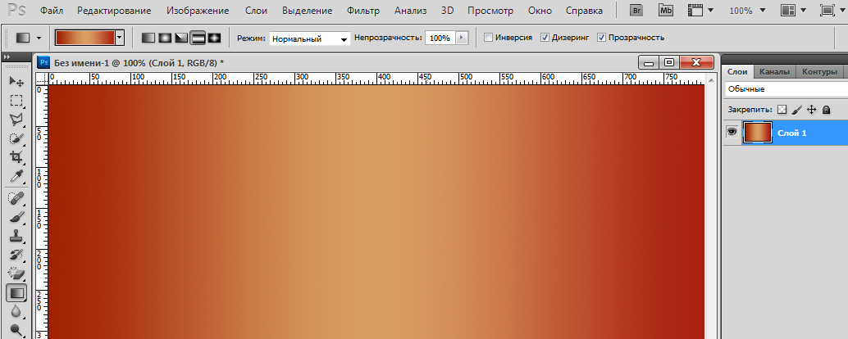Open the Файл menu

(51, 11)
